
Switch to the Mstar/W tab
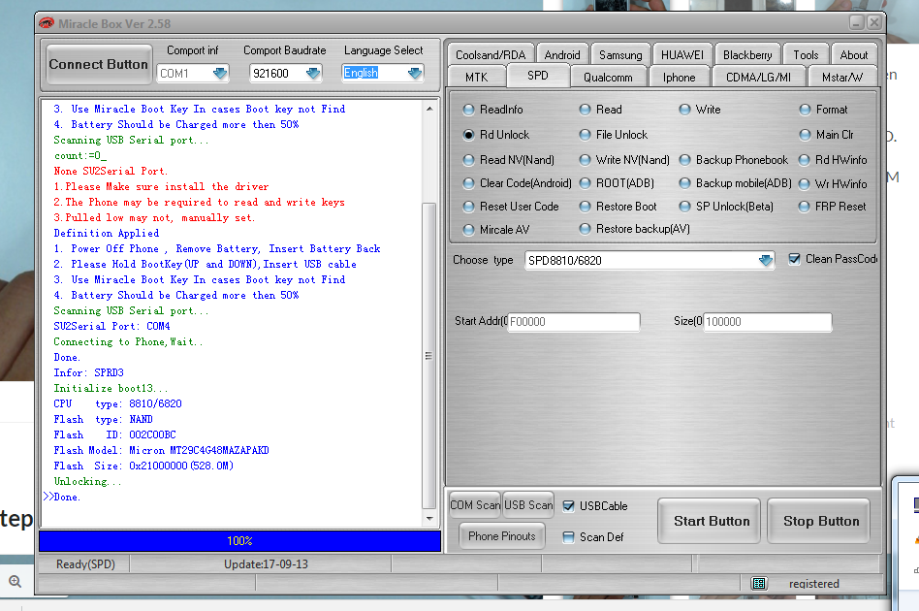842,77
